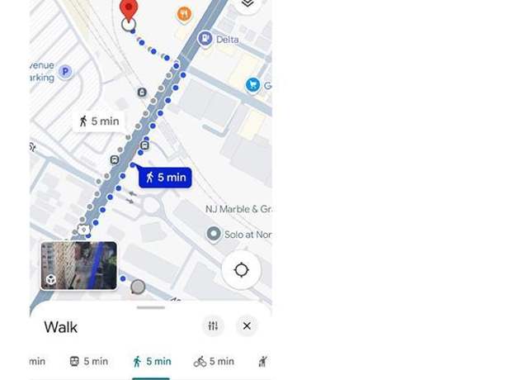
Task: Select the ride hailing tab icon
Action: click(x=263, y=362)
